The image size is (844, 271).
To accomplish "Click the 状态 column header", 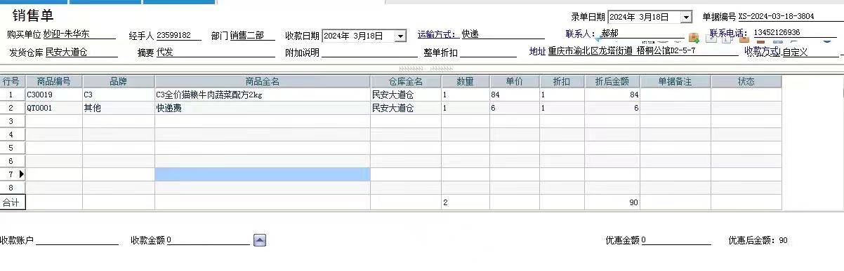I will pyautogui.click(x=746, y=81).
